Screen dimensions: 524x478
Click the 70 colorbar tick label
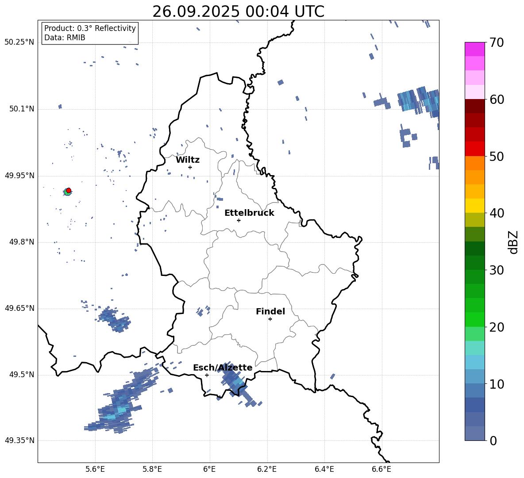pos(497,42)
